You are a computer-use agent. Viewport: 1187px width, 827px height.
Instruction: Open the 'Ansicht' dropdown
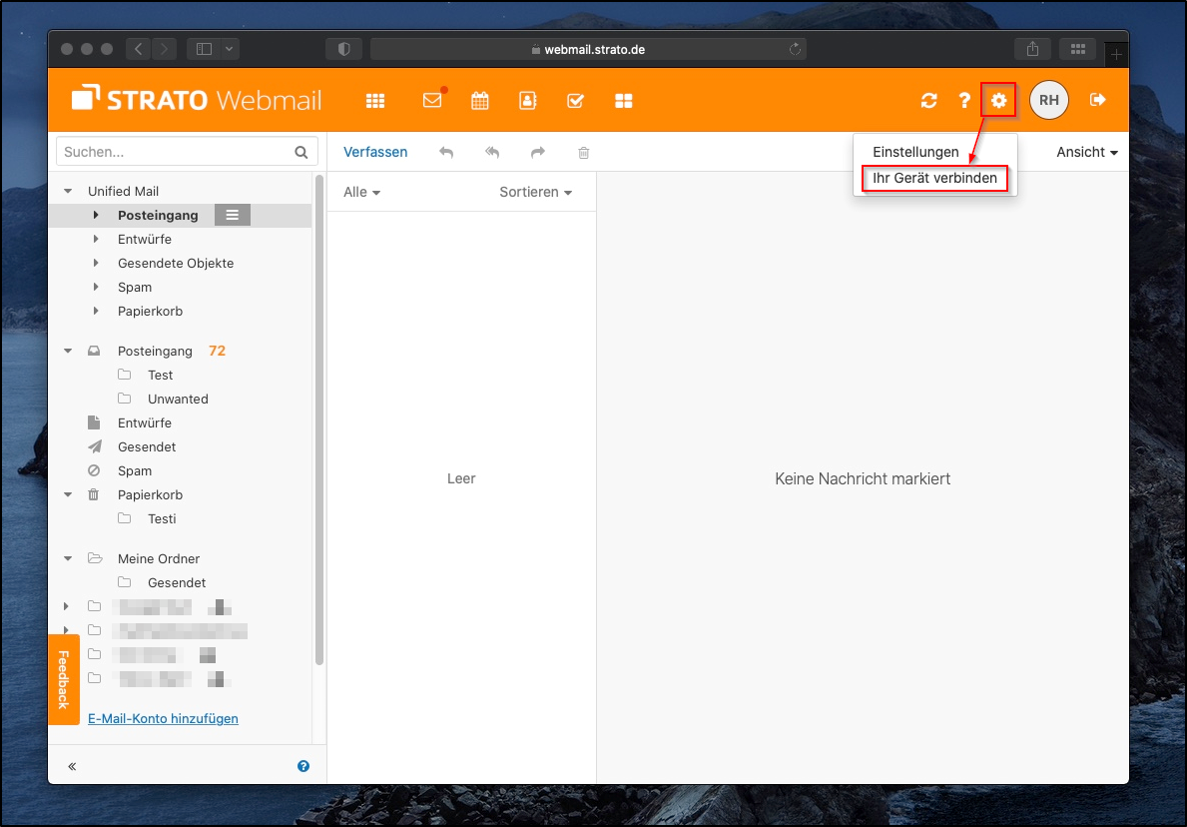pyautogui.click(x=1086, y=152)
